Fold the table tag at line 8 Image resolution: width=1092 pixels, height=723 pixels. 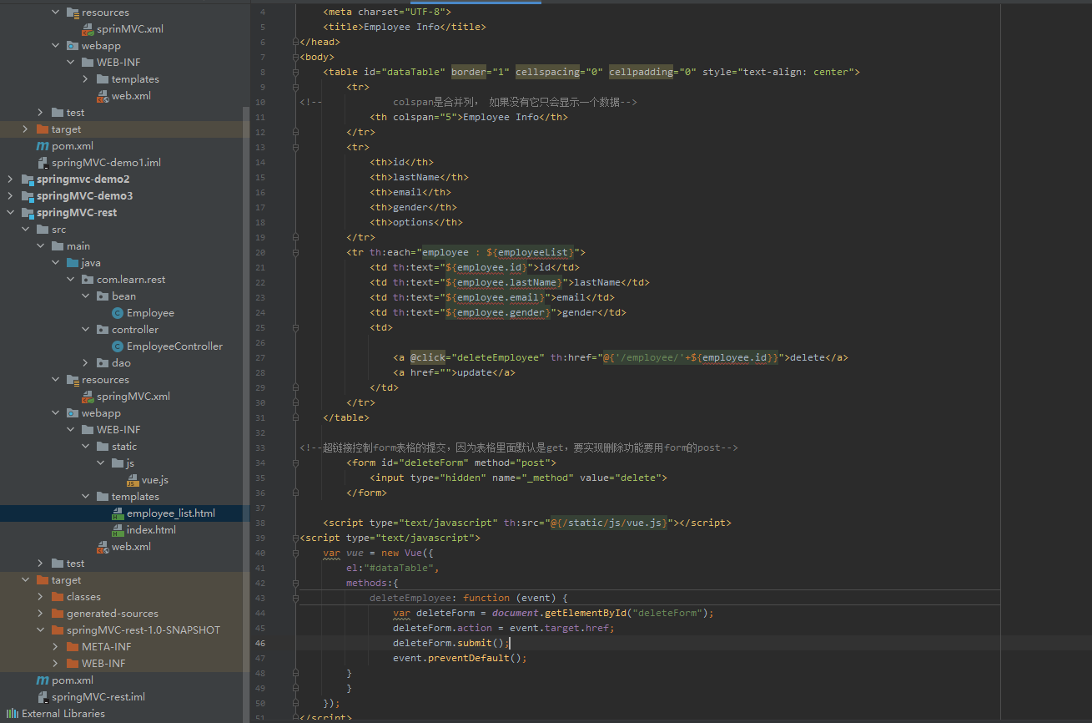point(295,72)
